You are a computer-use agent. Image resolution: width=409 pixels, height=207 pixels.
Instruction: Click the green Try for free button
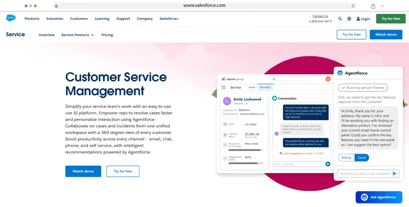[x=391, y=19]
